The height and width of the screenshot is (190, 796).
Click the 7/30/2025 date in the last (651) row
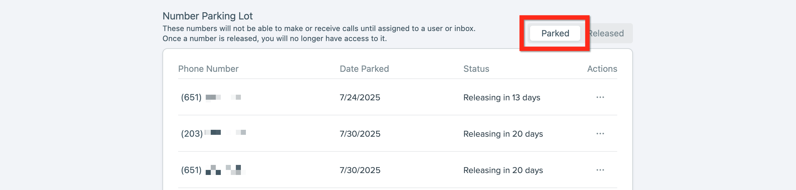[360, 170]
